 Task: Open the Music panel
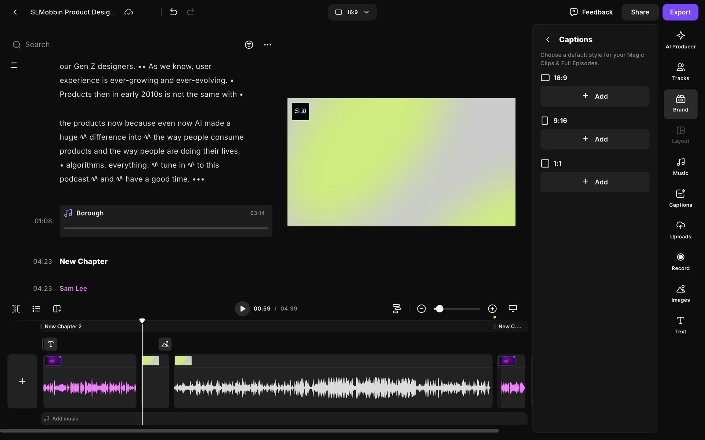680,167
